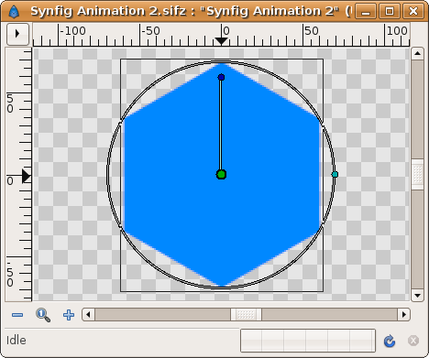Click the horizontal scrollbar left arrow
This screenshot has height=358, width=429.
pos(88,314)
